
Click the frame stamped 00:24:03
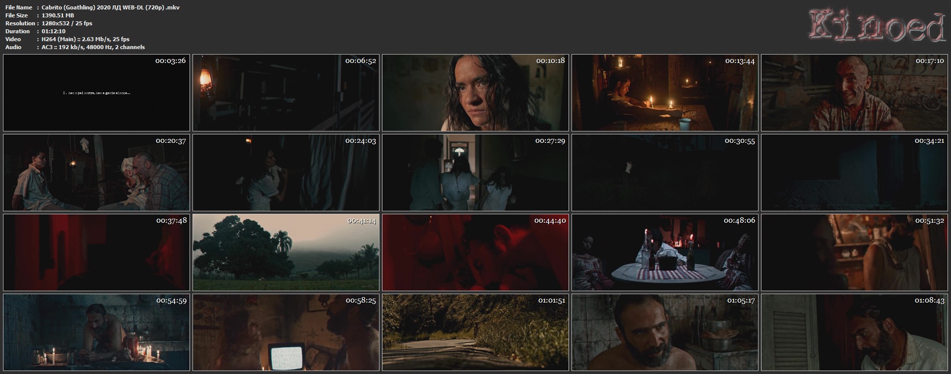(286, 172)
